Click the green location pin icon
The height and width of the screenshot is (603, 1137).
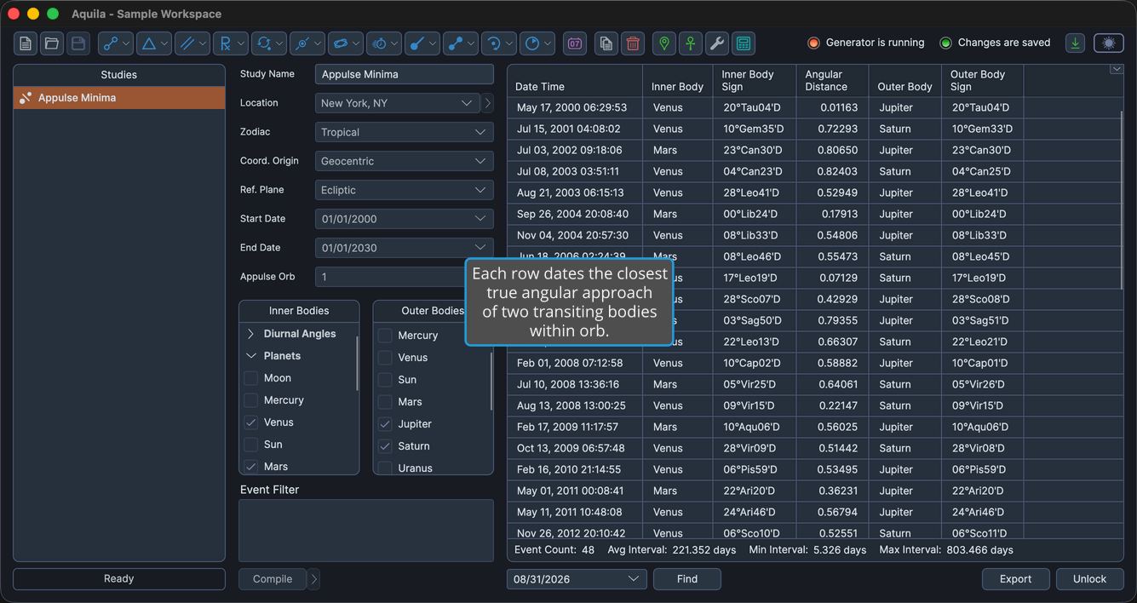(664, 43)
